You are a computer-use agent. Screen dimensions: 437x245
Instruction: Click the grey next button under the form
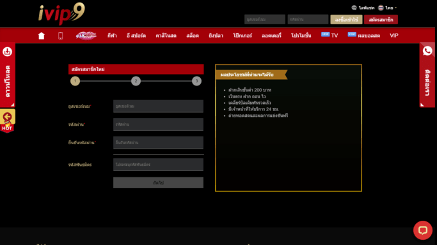[x=158, y=182]
